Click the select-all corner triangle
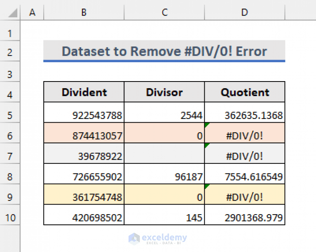 pos(13,13)
